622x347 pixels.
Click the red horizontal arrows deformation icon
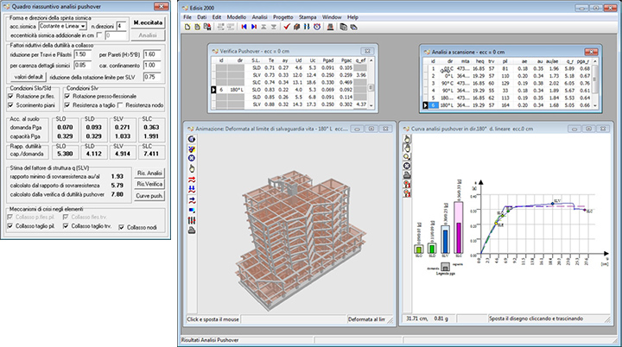(x=192, y=180)
